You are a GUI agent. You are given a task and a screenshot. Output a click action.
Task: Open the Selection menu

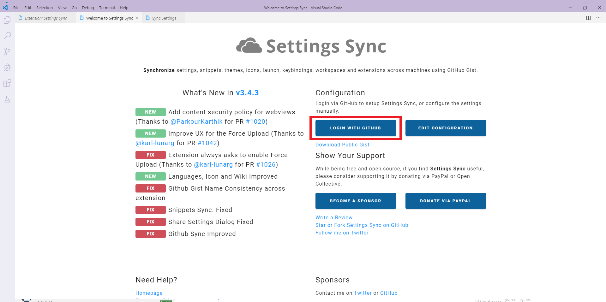click(x=45, y=8)
